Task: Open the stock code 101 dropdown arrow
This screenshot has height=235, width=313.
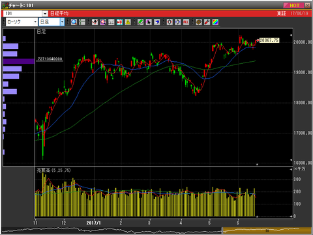Action: 45,14
